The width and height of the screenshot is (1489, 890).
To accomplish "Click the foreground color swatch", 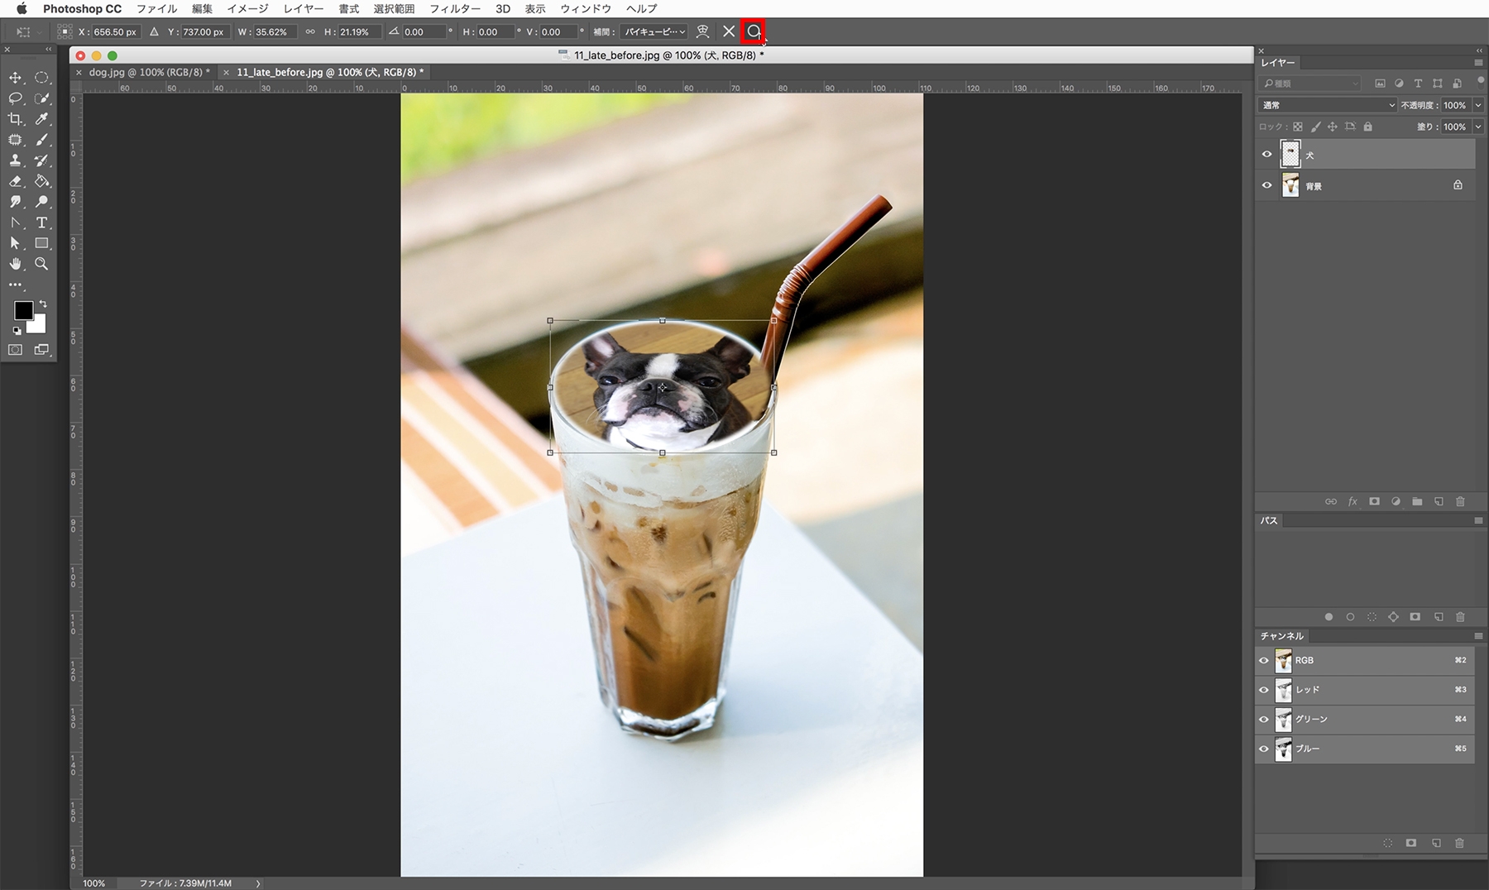I will (23, 311).
